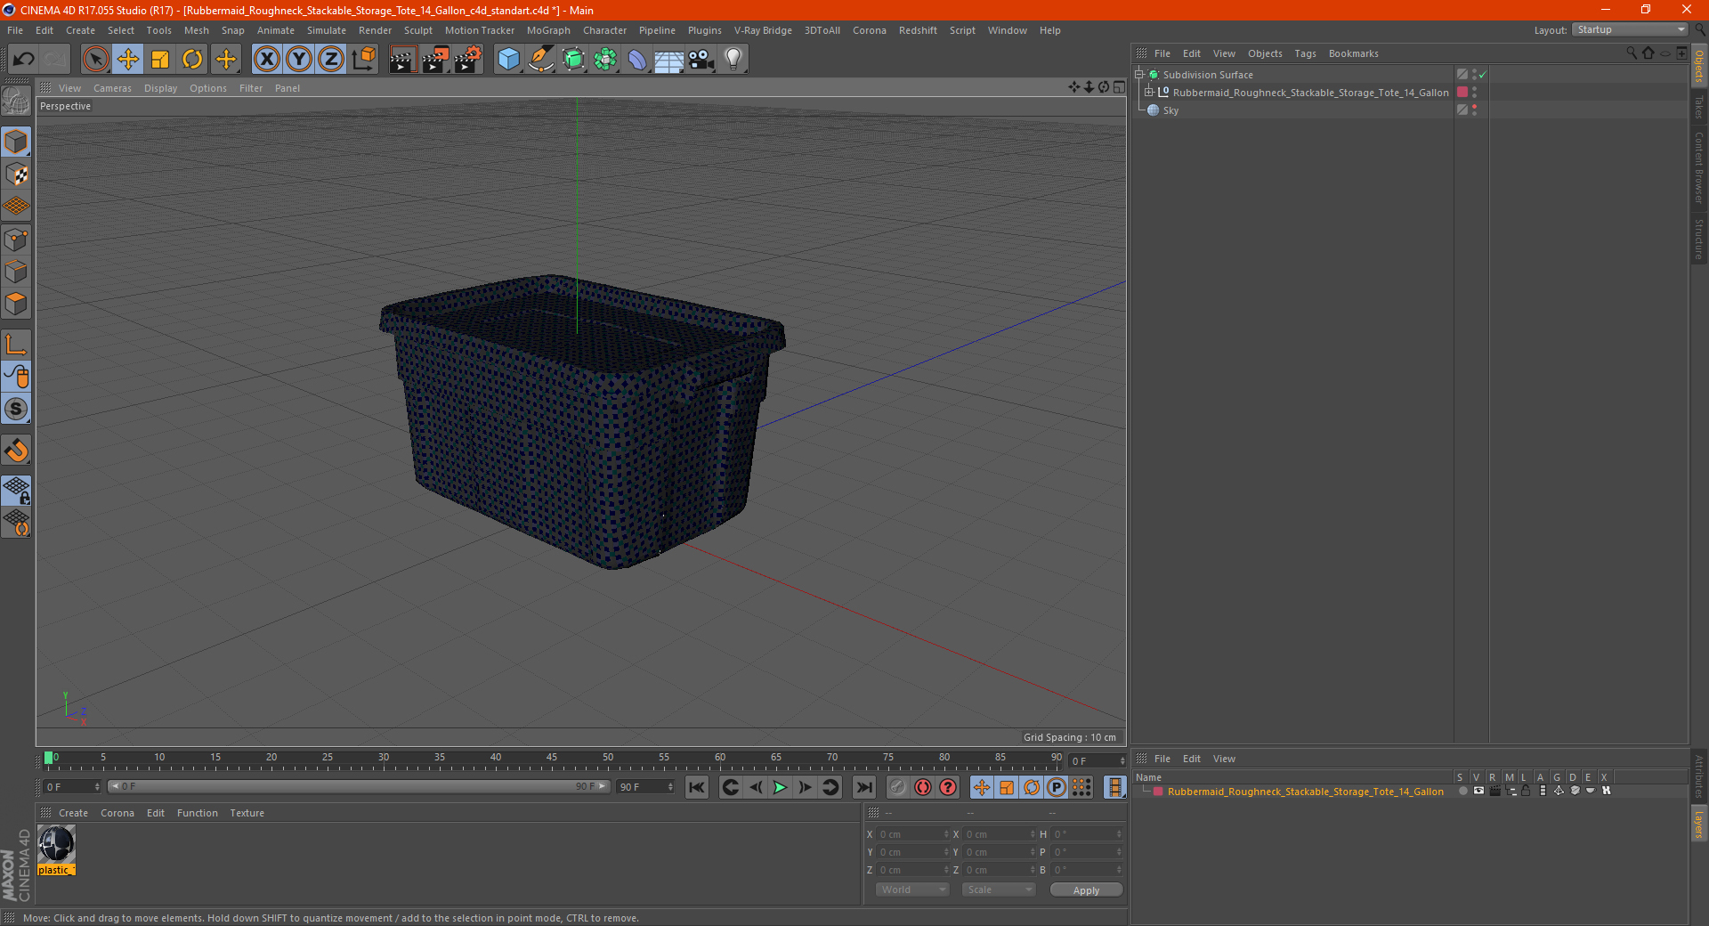Open the Layout Startup dropdown

pos(1630,29)
